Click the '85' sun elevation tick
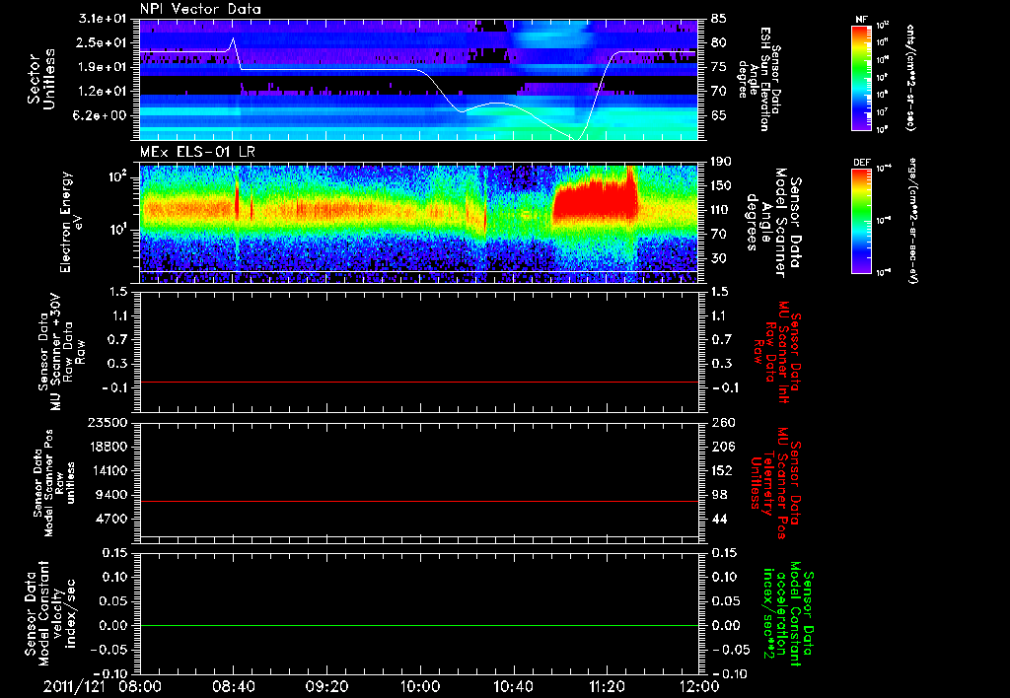 [x=719, y=19]
